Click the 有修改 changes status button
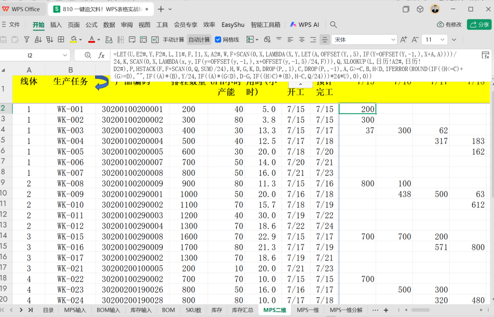Viewport: 494px width, 317px height. 449,25
